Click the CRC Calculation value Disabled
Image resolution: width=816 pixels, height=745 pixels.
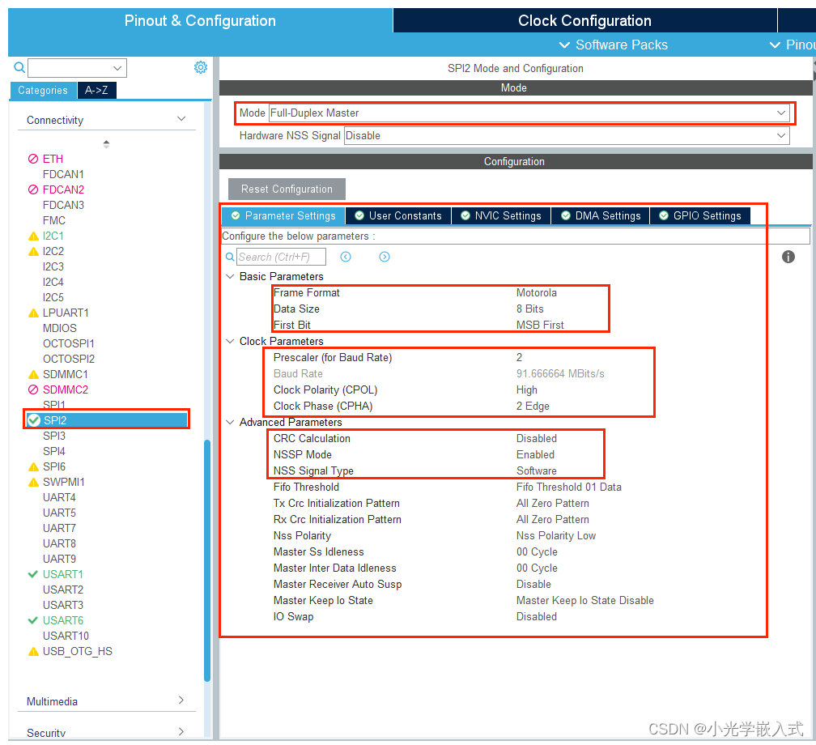point(537,438)
